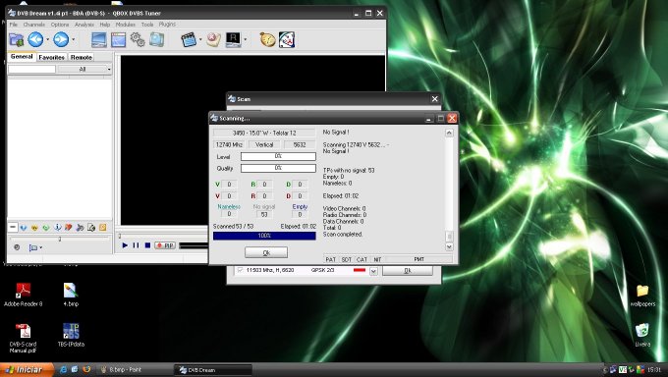
Task: Click the clown face toolbar icon
Action: point(287,39)
